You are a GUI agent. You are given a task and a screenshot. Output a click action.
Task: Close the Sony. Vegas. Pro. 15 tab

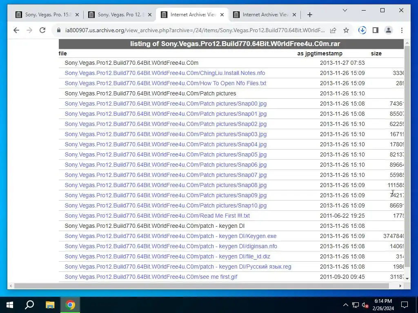tap(77, 15)
